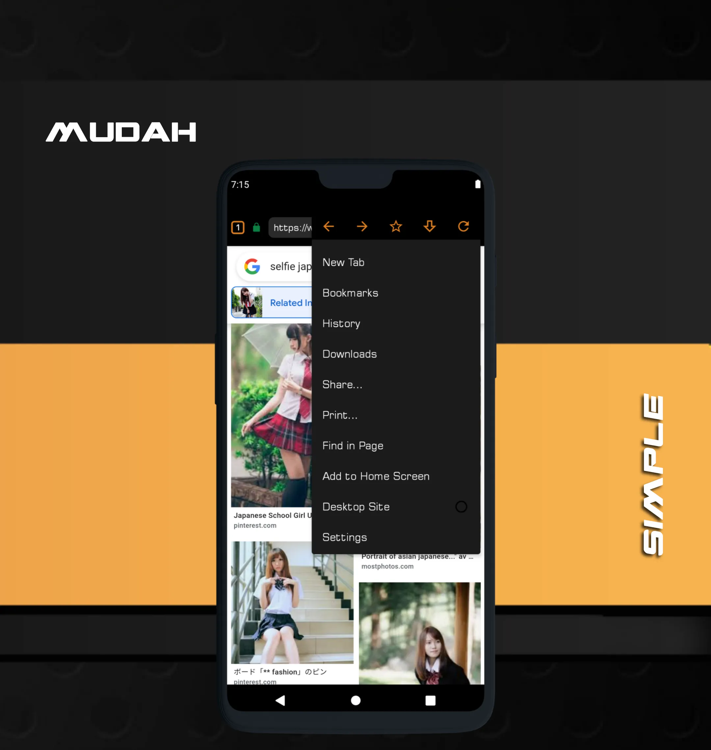This screenshot has width=711, height=750.
Task: Select History menu item
Action: (x=341, y=323)
